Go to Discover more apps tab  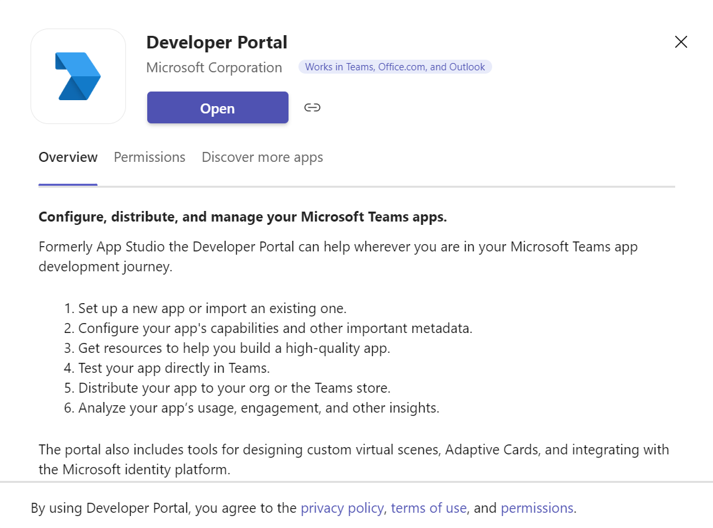pos(263,157)
